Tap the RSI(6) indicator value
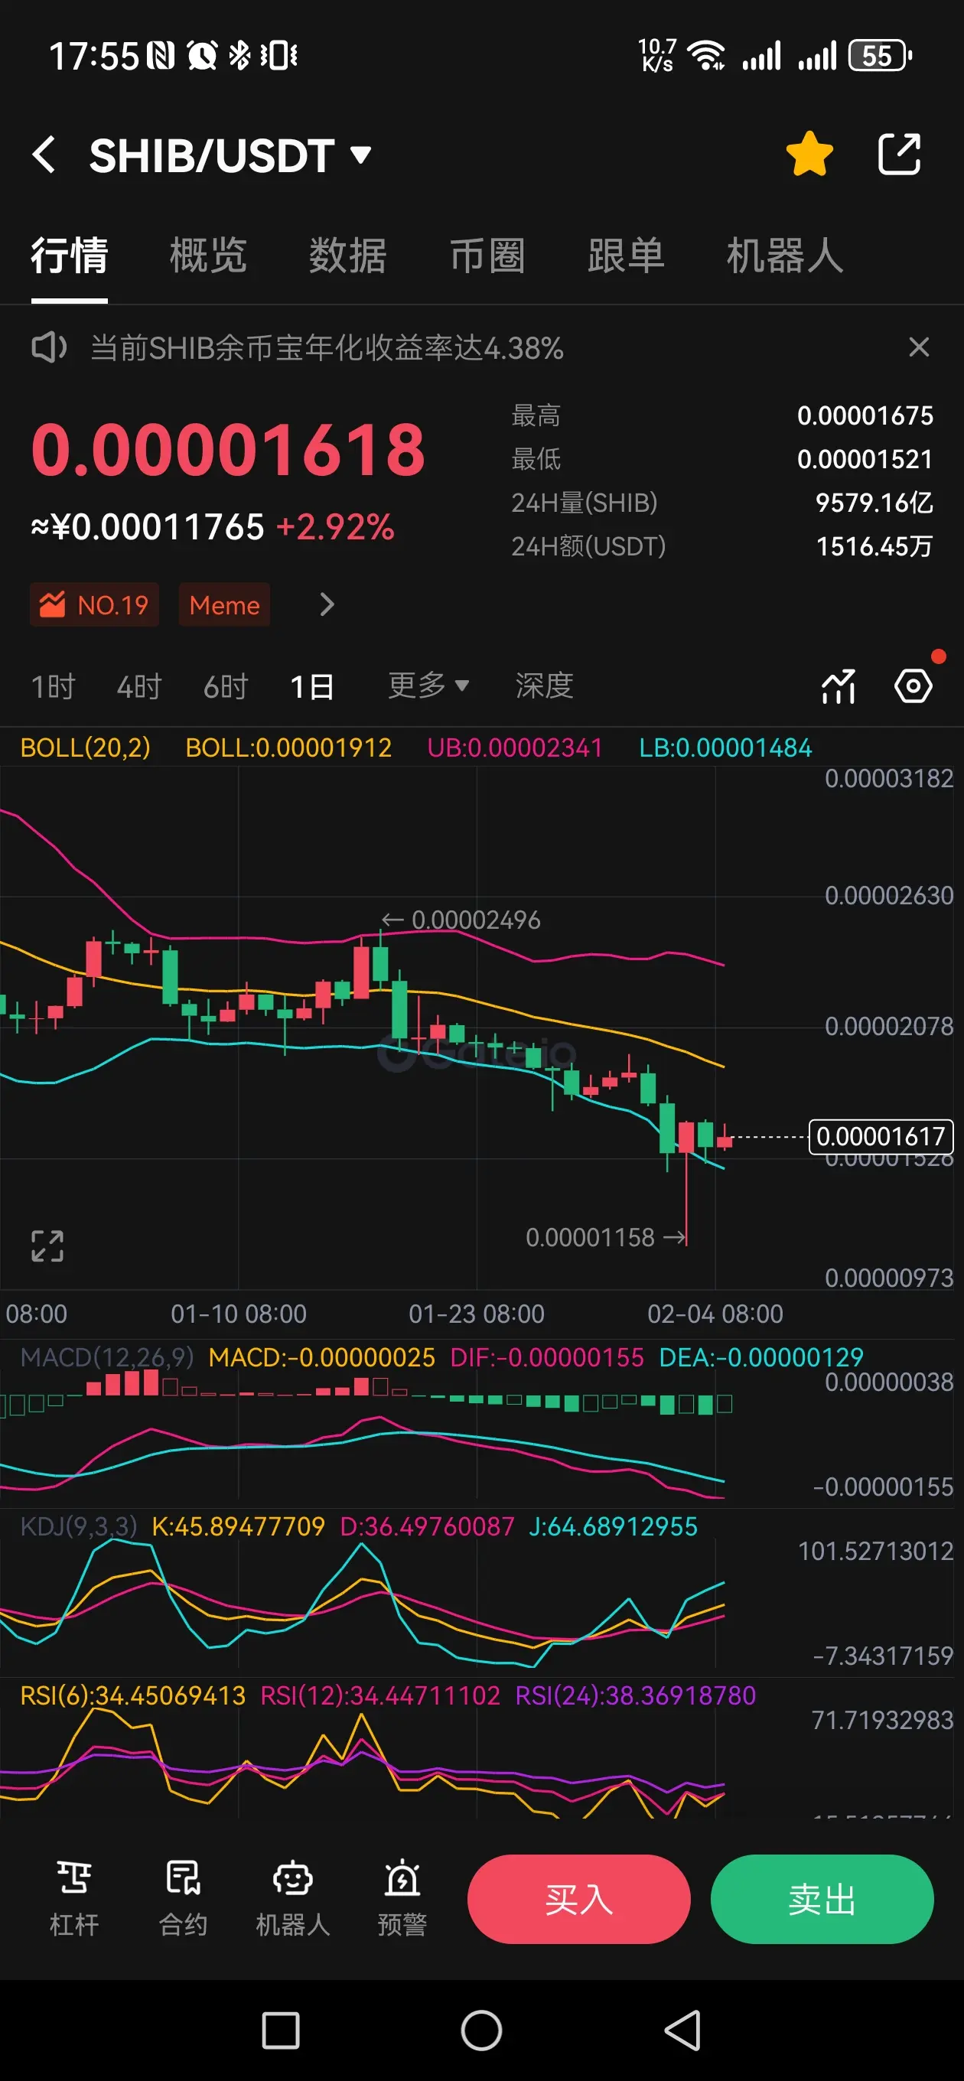 coord(132,1695)
